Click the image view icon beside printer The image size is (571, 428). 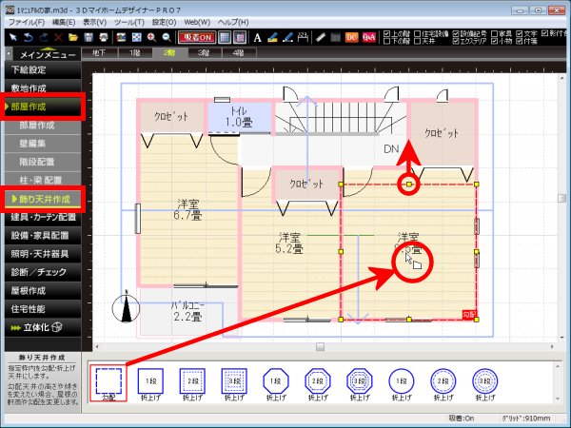pos(121,37)
